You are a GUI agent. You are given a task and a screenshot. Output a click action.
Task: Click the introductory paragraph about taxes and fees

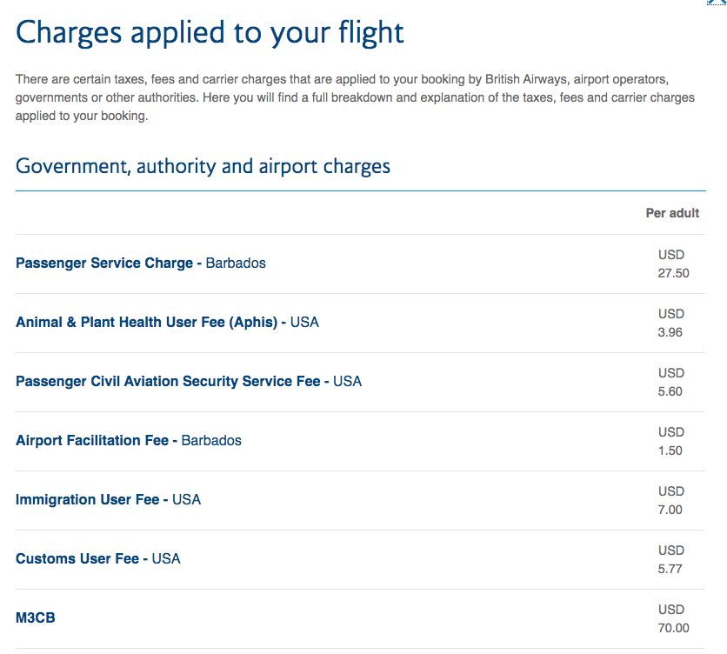tap(355, 97)
